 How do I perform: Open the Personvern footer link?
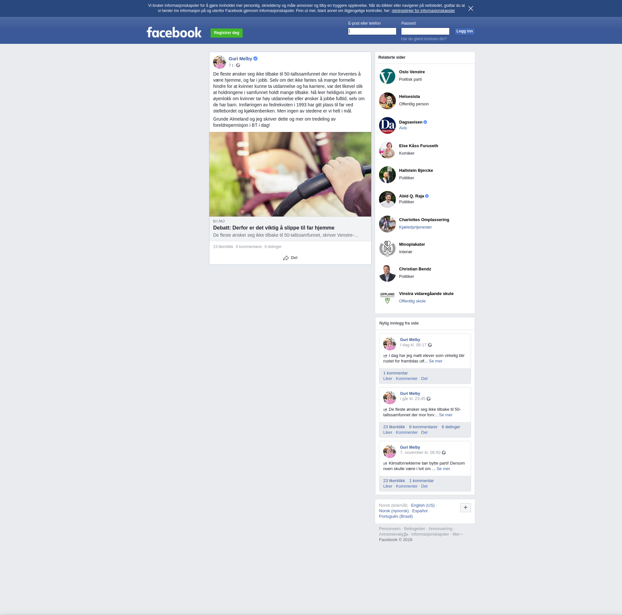389,529
